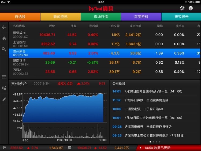Go to the second news page dot

153,142
